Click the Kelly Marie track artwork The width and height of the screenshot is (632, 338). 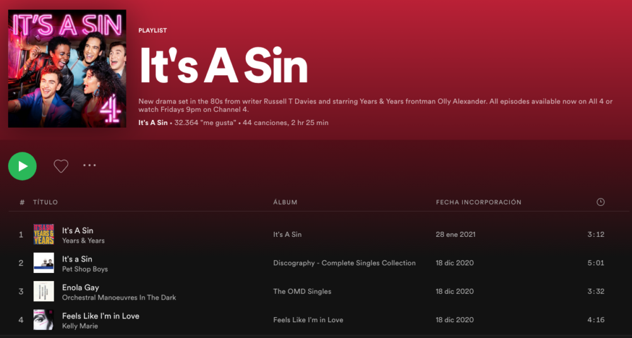click(44, 320)
